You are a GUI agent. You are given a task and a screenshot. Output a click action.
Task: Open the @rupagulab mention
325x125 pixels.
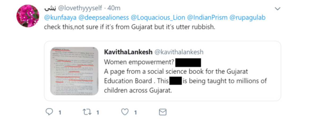[247, 18]
